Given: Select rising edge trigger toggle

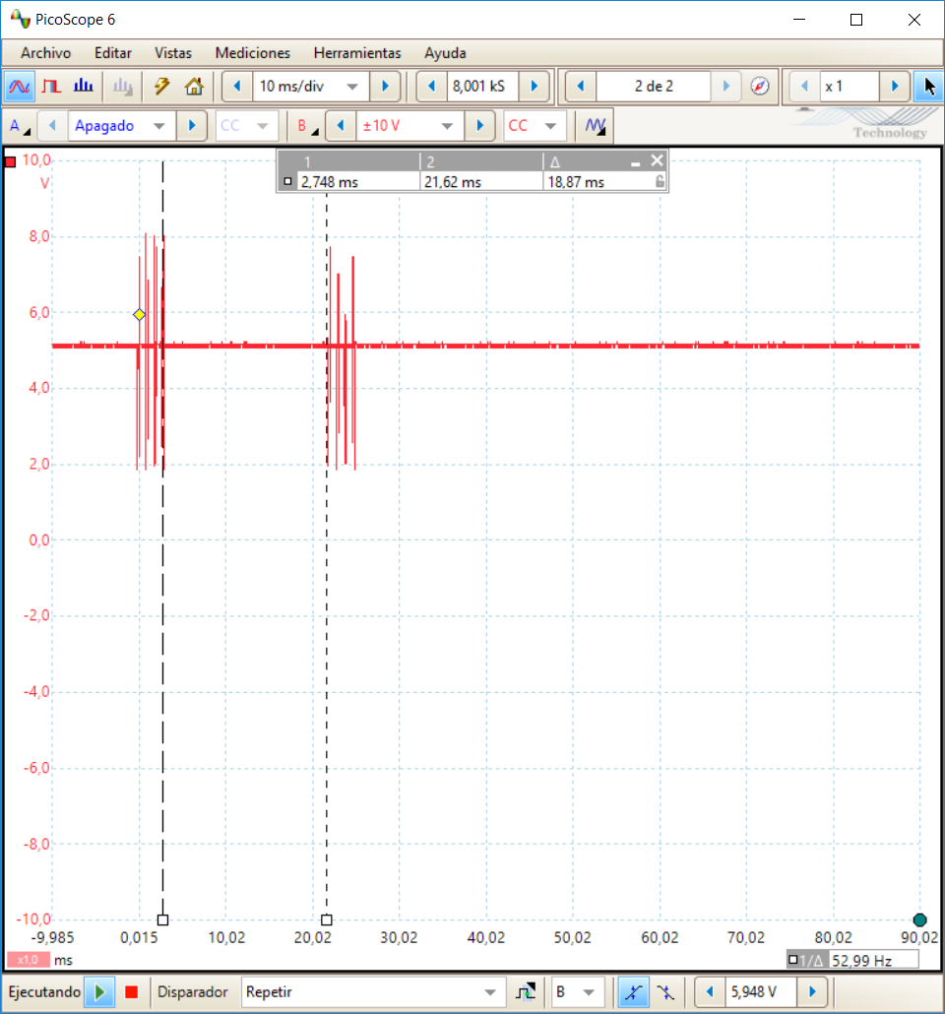Looking at the screenshot, I should 633,991.
